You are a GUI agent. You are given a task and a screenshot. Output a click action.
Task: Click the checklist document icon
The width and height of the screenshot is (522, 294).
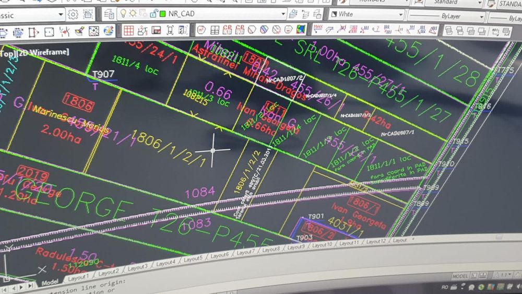[x=183, y=30]
